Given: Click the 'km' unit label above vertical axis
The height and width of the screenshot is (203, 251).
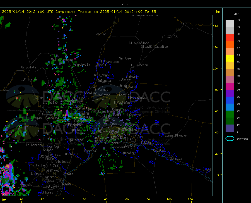Looking at the screenshot, I should [x=218, y=12].
